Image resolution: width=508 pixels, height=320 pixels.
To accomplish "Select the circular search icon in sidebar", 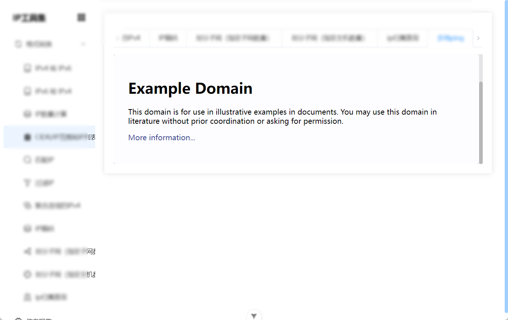I will click(27, 160).
